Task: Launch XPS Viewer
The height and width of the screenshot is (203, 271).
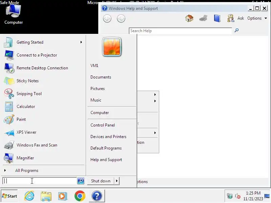Action: coord(43,132)
